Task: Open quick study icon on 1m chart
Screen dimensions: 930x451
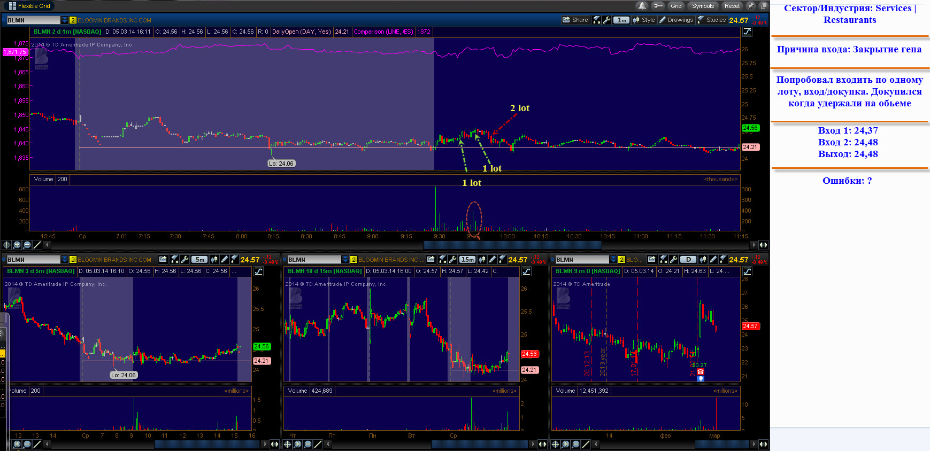Action: point(597,20)
